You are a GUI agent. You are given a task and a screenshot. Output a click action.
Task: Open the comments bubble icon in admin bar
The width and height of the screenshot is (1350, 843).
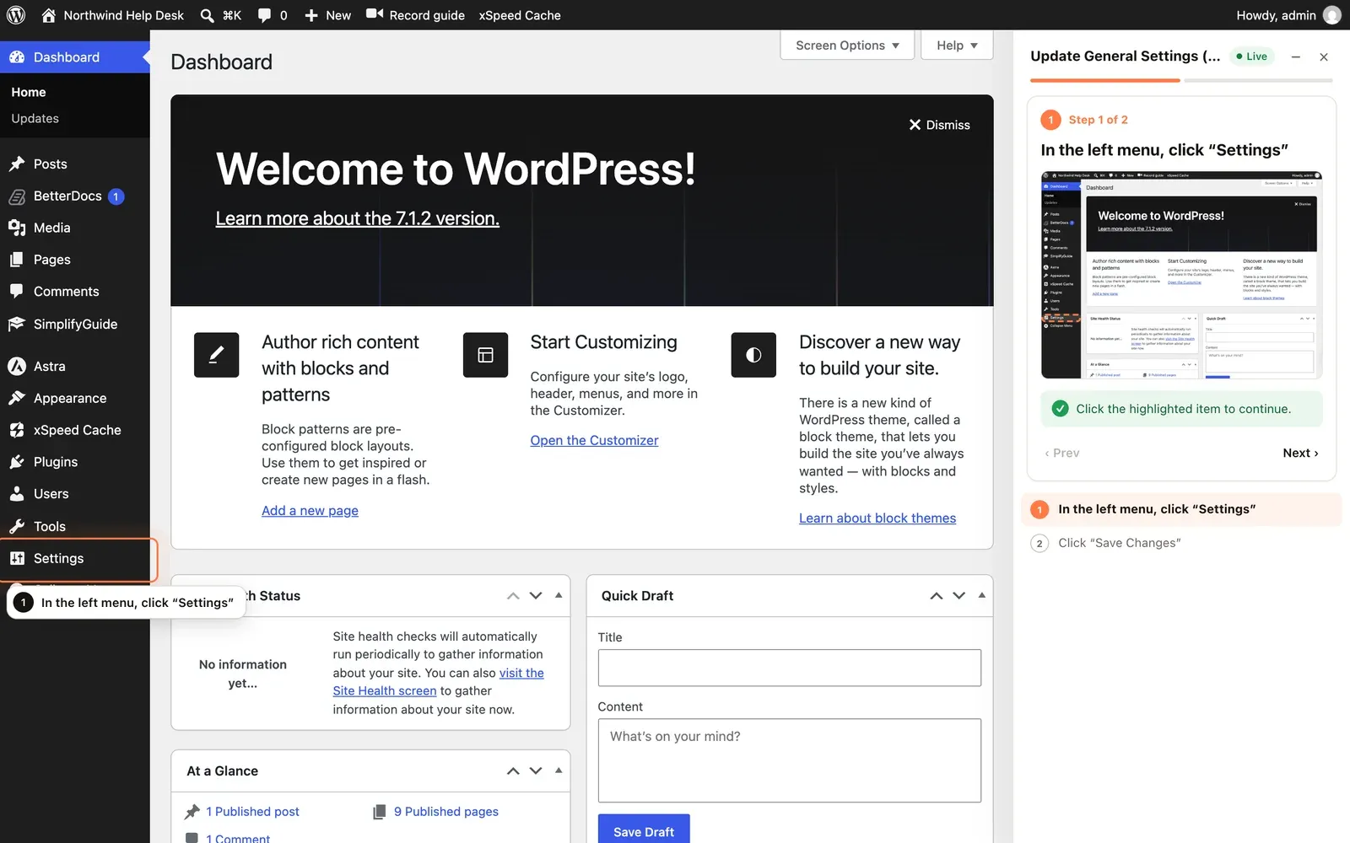pos(264,15)
